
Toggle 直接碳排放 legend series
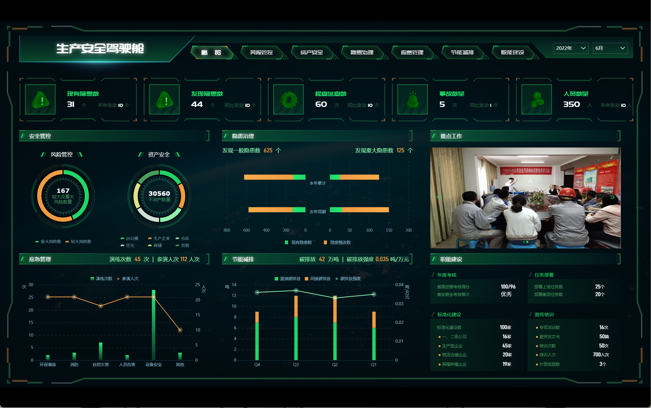(x=287, y=279)
